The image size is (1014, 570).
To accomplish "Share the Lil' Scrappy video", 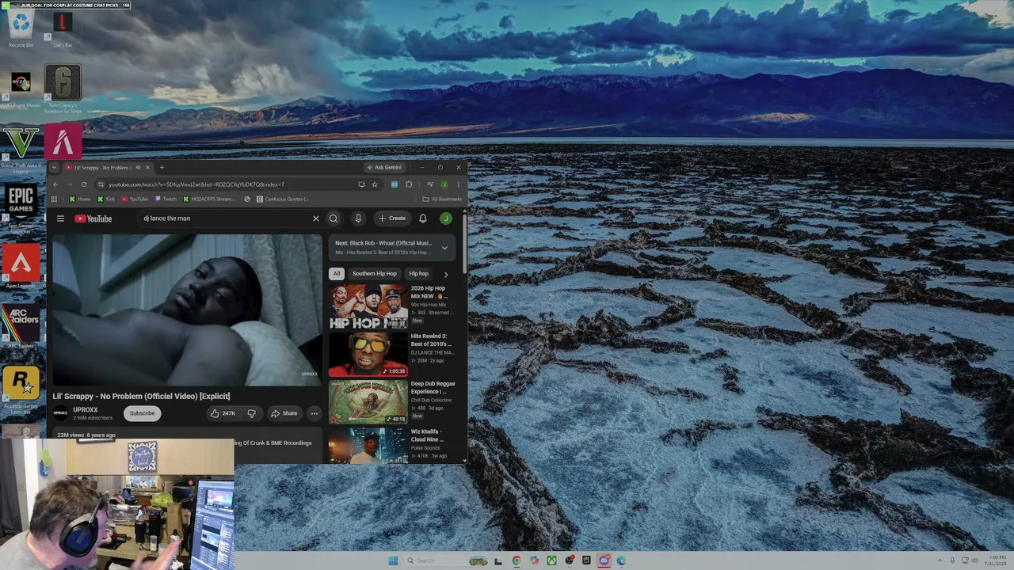I will pos(284,413).
